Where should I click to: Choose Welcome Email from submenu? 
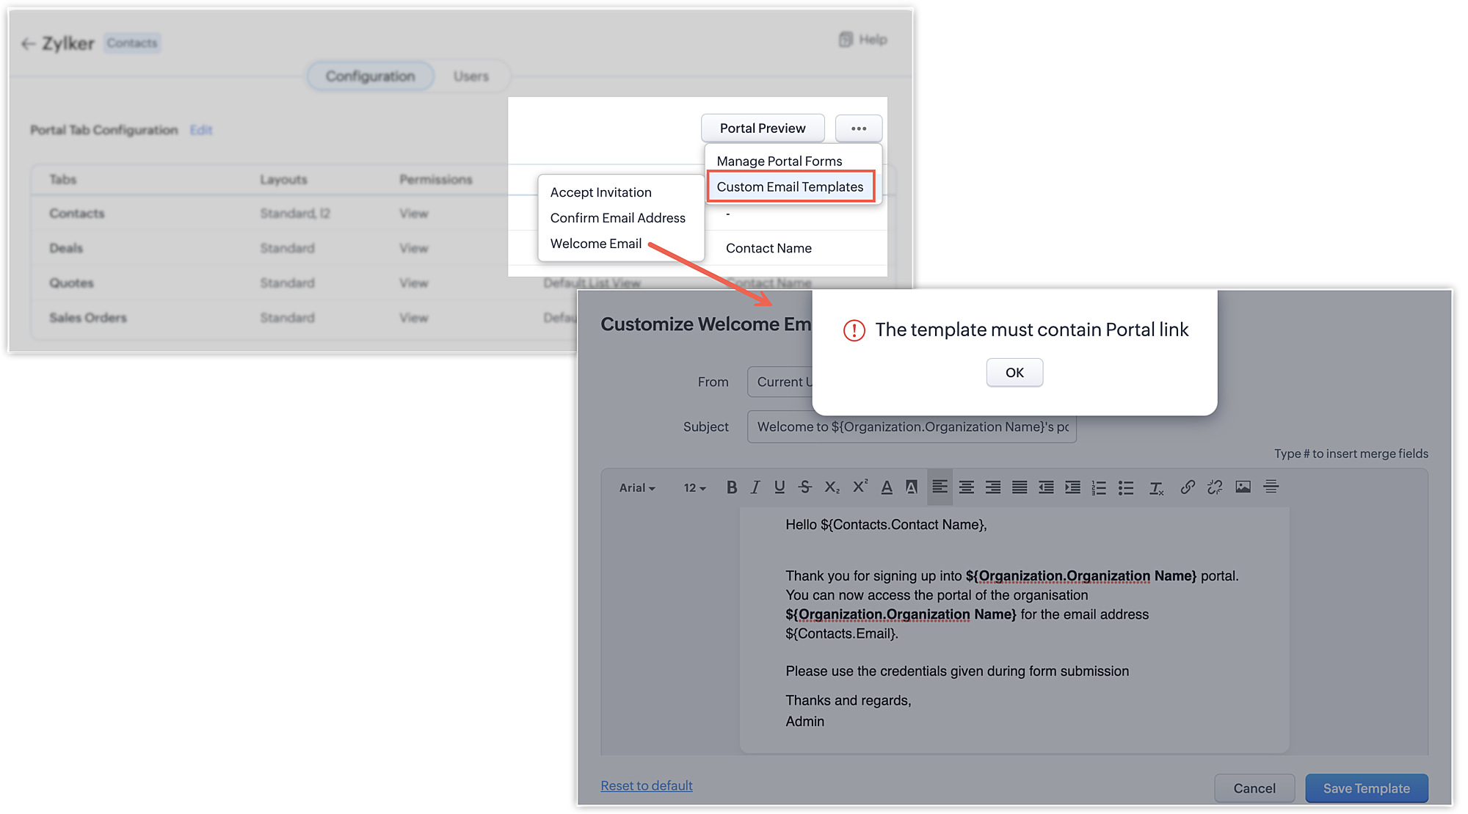tap(595, 244)
